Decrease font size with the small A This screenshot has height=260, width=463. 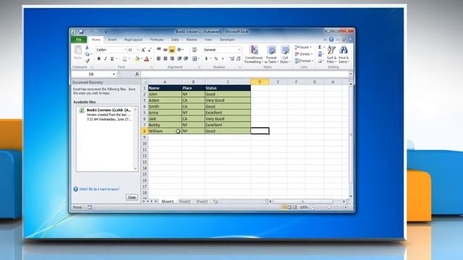coord(150,50)
